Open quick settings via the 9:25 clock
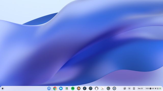The height and width of the screenshot is (91, 163). point(147,88)
